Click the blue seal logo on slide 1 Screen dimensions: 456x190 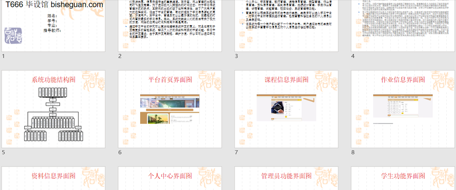13,36
